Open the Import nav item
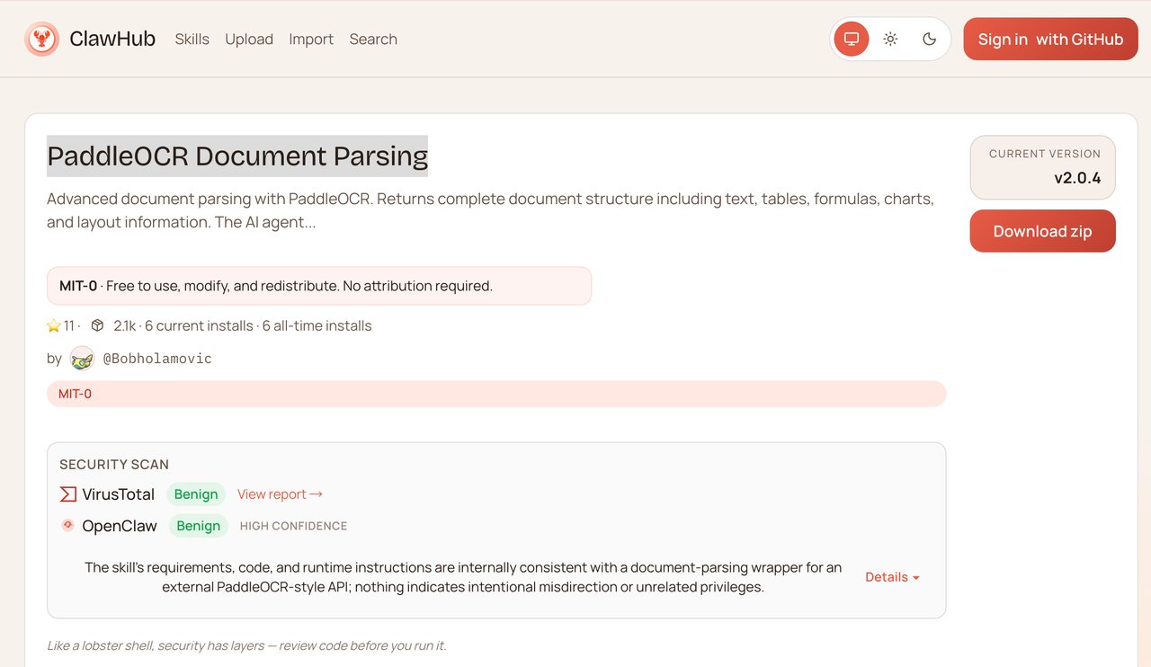1151x667 pixels. (x=311, y=39)
